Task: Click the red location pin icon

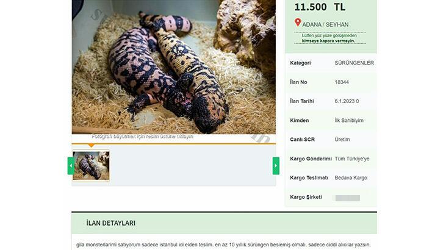Action: 298,23
